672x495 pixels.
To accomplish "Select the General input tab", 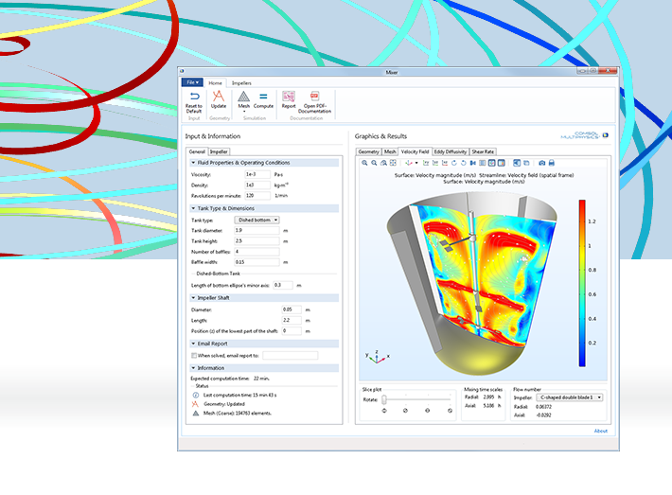I will (197, 151).
